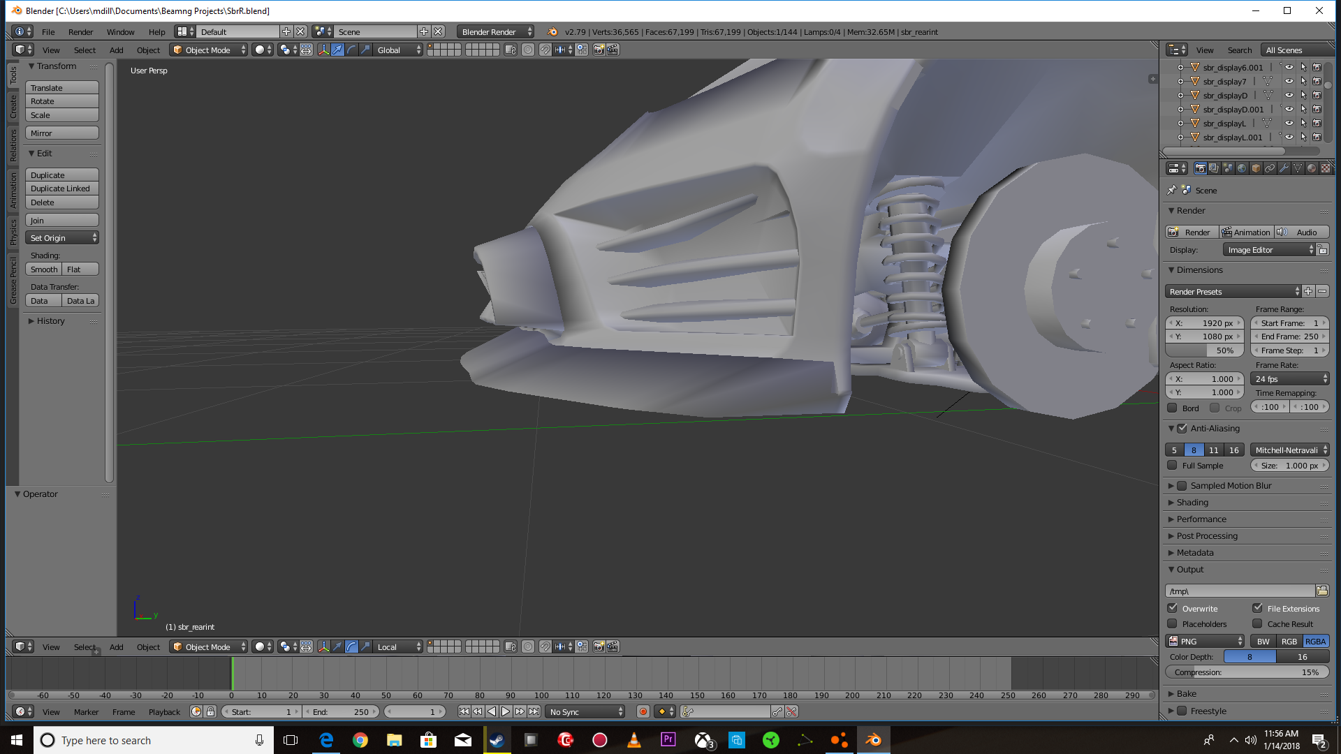Image resolution: width=1341 pixels, height=754 pixels.
Task: Toggle snap magnet in the top 3D view header
Action: pyautogui.click(x=545, y=50)
